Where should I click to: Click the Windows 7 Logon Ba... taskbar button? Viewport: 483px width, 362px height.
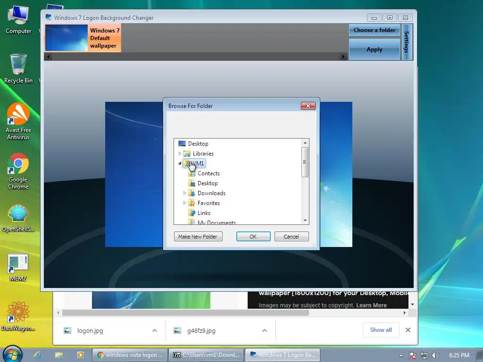pos(283,355)
